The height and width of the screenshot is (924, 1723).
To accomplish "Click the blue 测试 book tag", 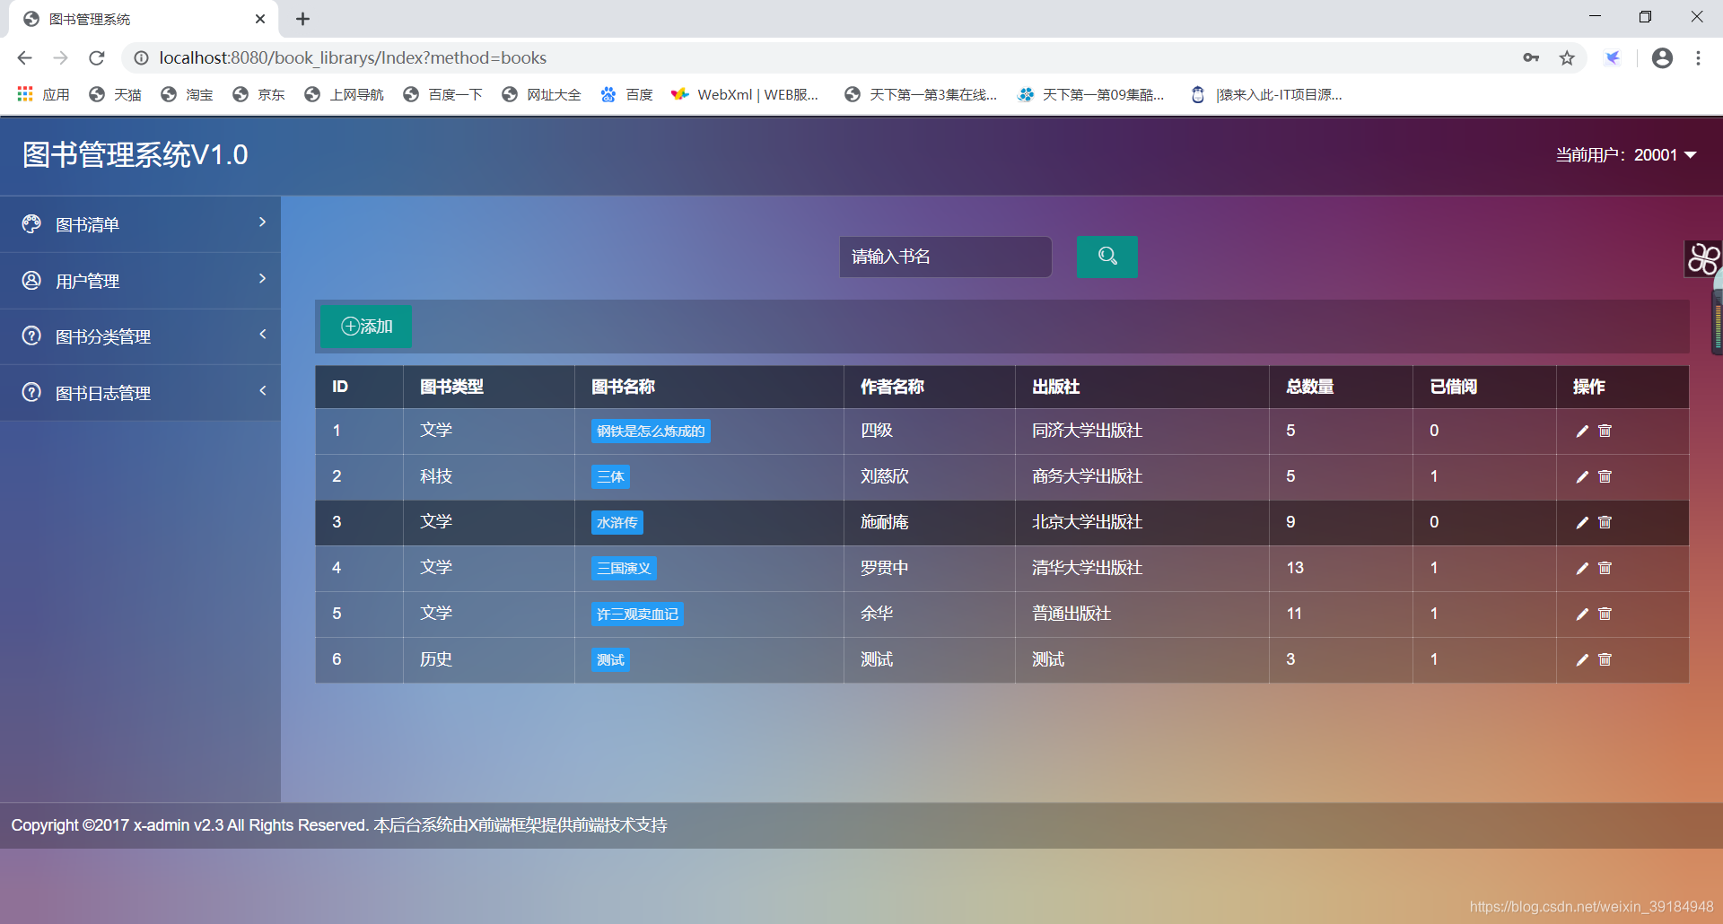I will coord(610,660).
